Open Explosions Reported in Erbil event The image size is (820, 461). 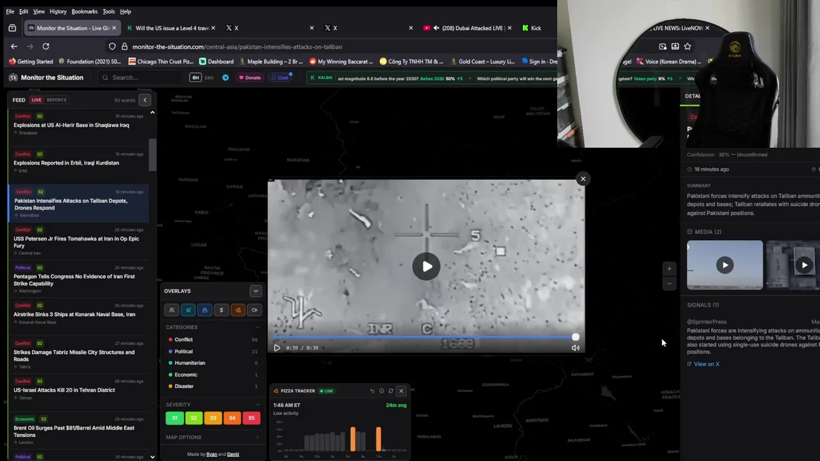79,163
